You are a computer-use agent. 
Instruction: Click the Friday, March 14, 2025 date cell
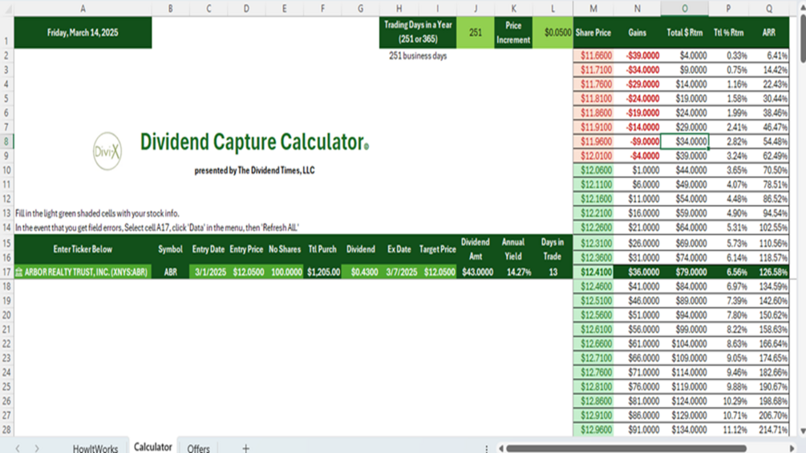pyautogui.click(x=83, y=32)
